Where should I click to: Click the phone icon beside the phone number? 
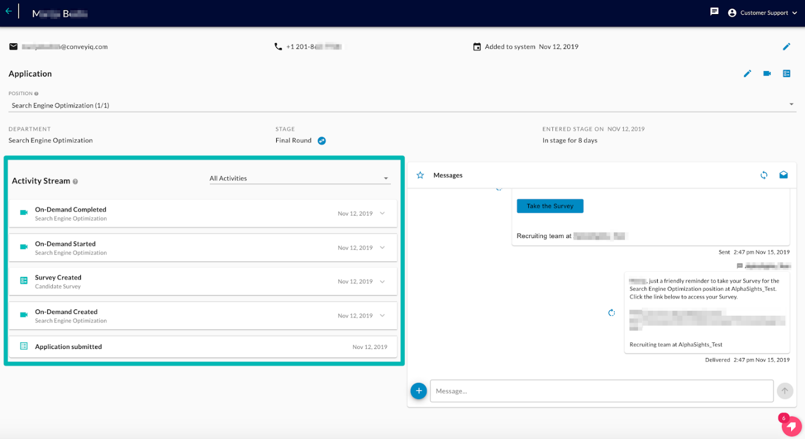278,47
